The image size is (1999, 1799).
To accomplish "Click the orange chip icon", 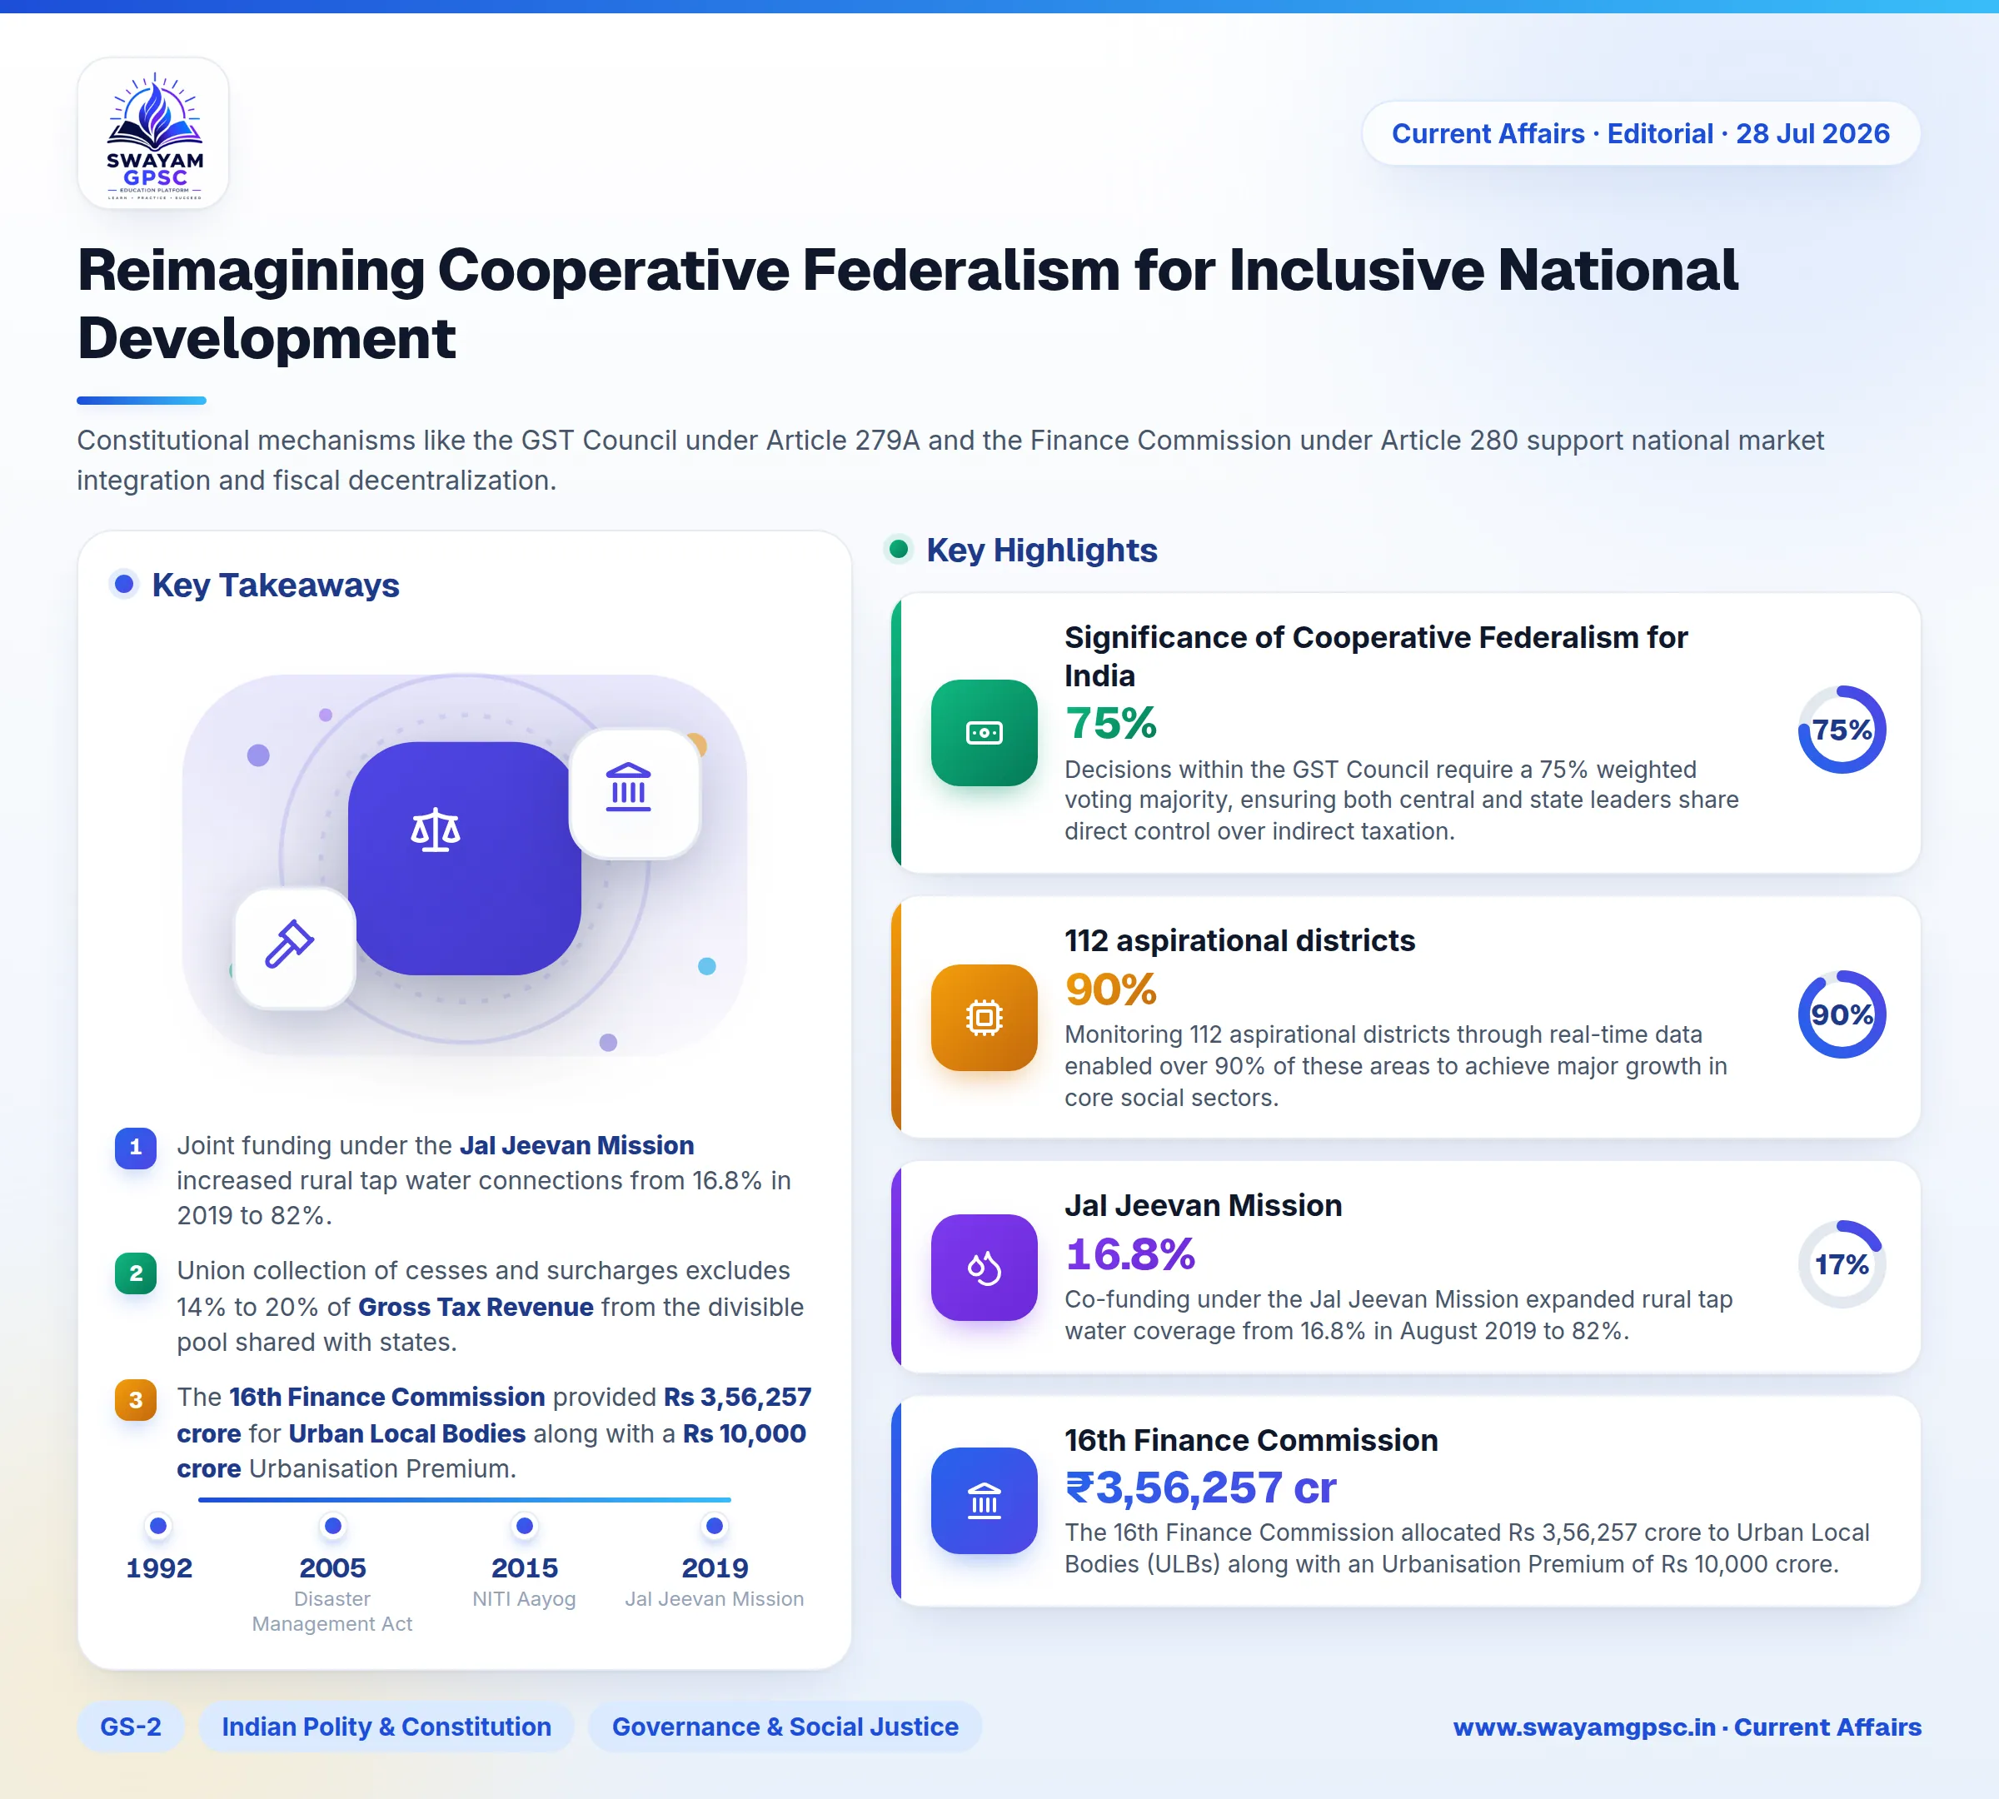I will tap(984, 1017).
